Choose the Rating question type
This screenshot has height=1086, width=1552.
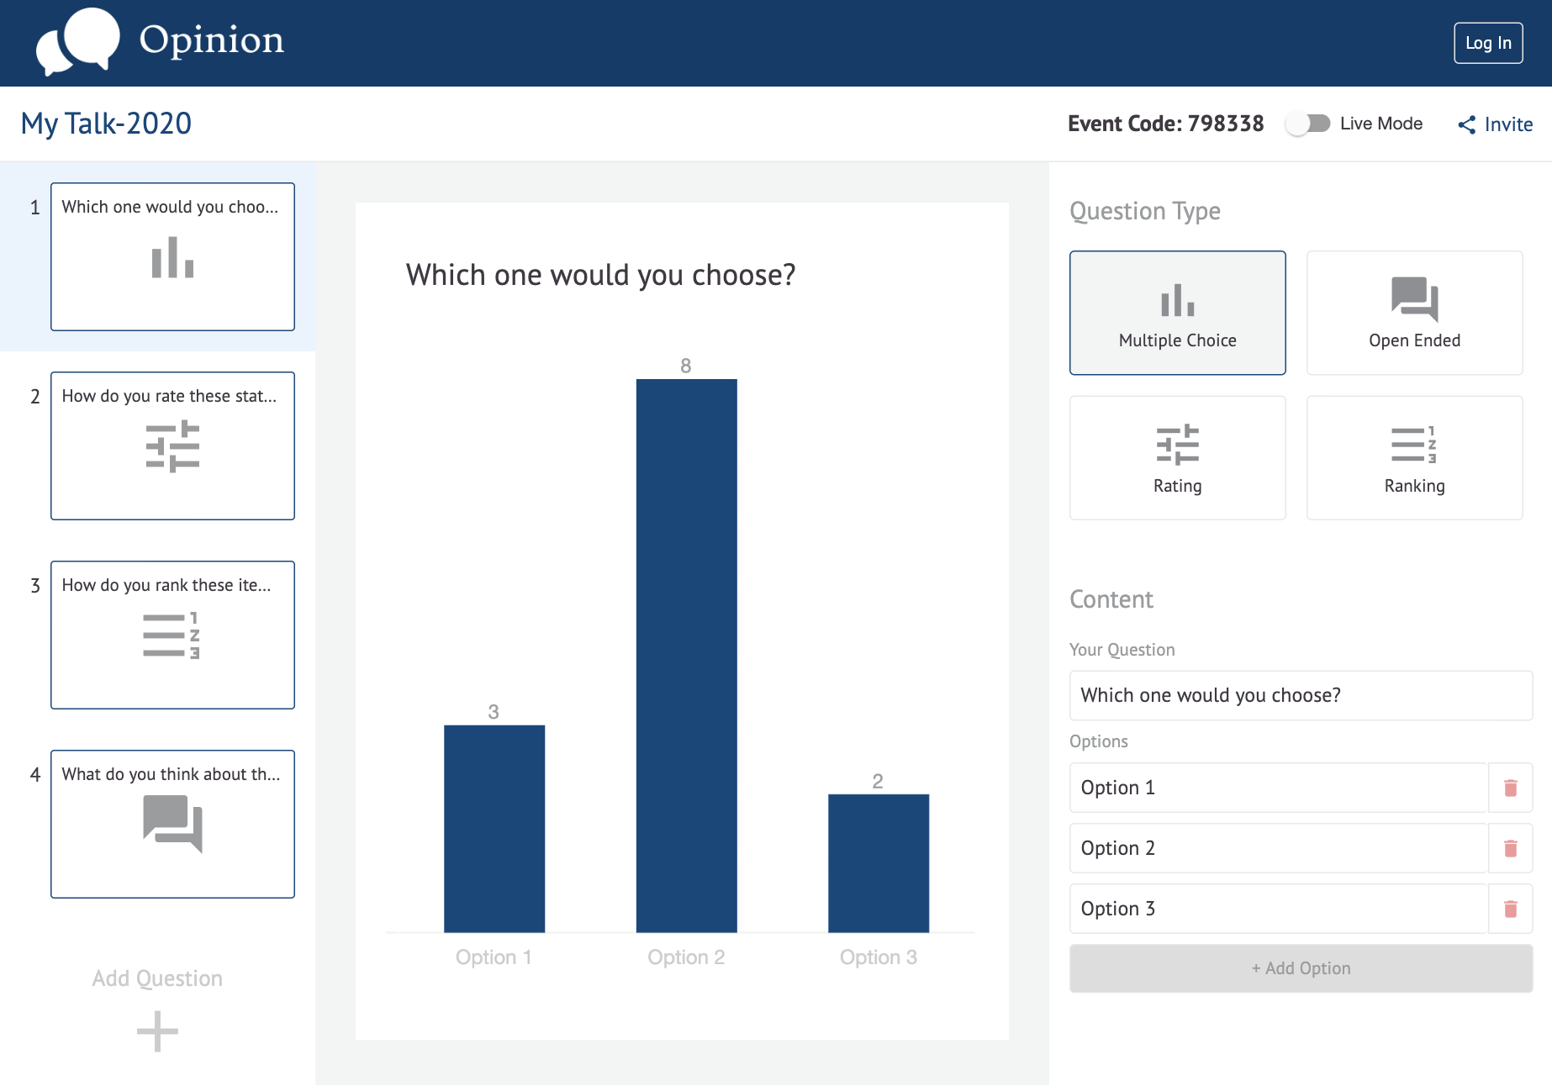[1177, 458]
